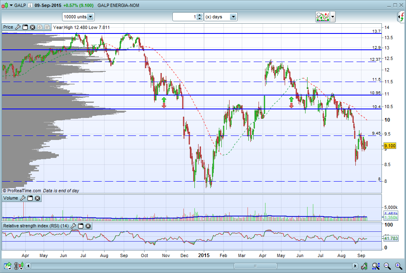
Task: Click the chart properties wrench icon at bottom right
Action: pos(364,266)
